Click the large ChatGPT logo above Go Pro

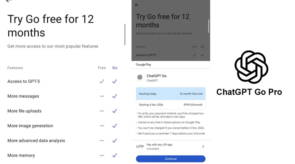251,67
